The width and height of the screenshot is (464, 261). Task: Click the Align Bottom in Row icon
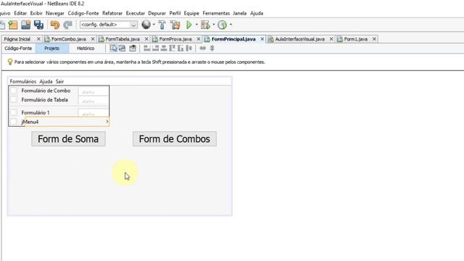click(x=181, y=49)
